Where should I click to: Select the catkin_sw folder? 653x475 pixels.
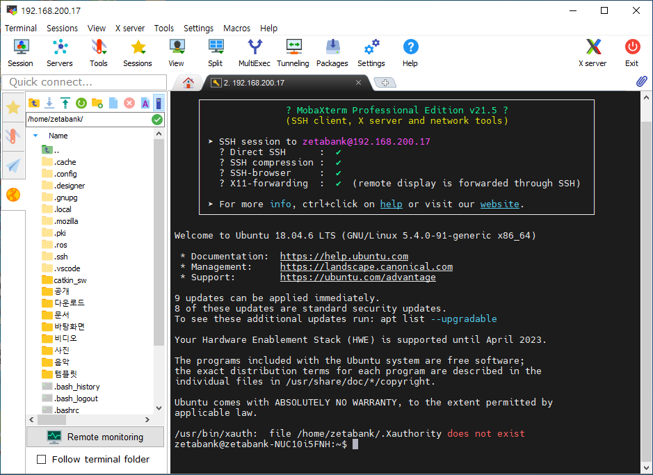[x=64, y=280]
